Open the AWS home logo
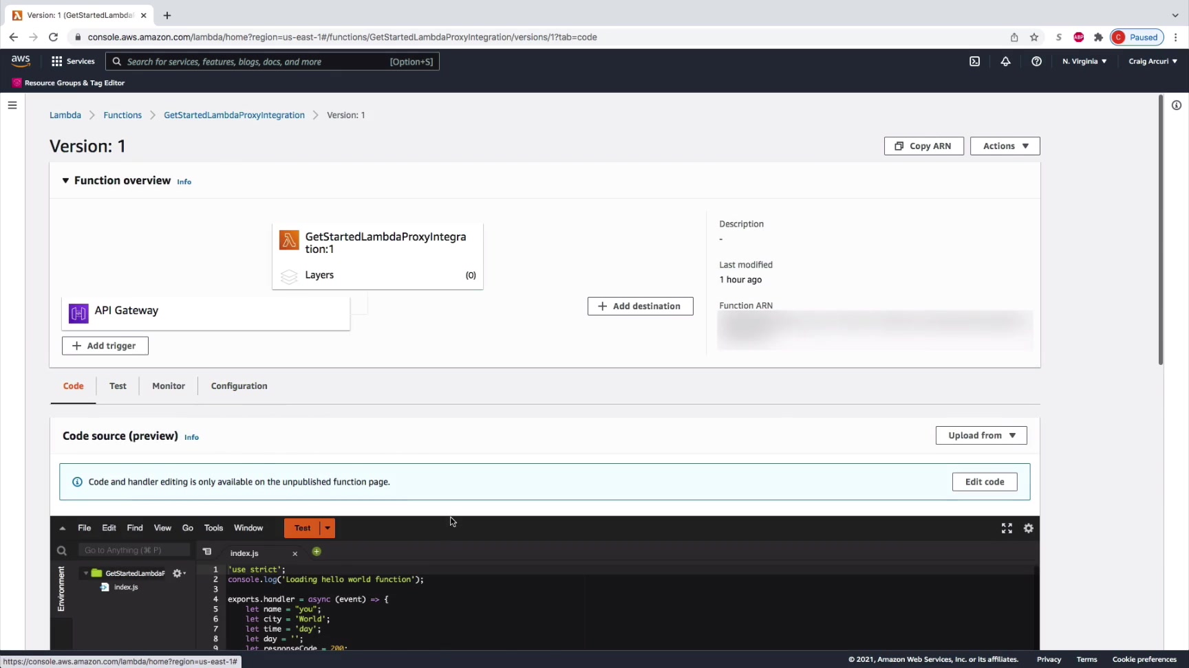This screenshot has width=1189, height=668. [21, 61]
